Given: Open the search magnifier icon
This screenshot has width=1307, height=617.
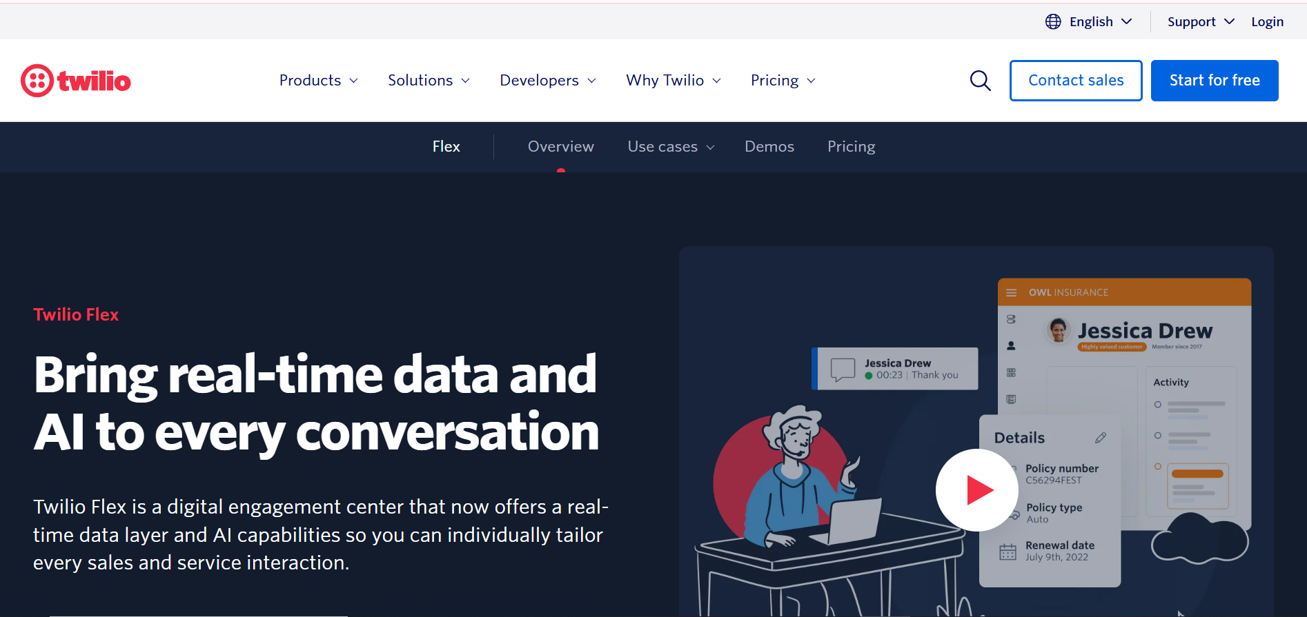Looking at the screenshot, I should point(980,81).
